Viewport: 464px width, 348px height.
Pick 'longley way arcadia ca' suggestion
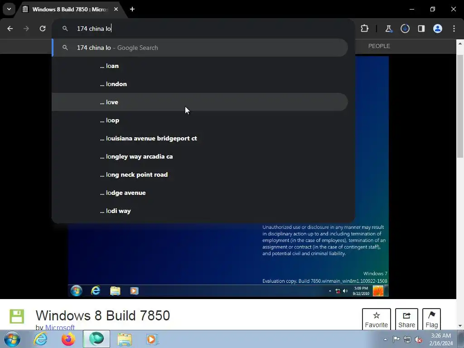200,156
